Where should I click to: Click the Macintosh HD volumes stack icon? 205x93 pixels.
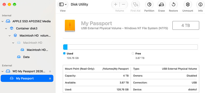15,35
